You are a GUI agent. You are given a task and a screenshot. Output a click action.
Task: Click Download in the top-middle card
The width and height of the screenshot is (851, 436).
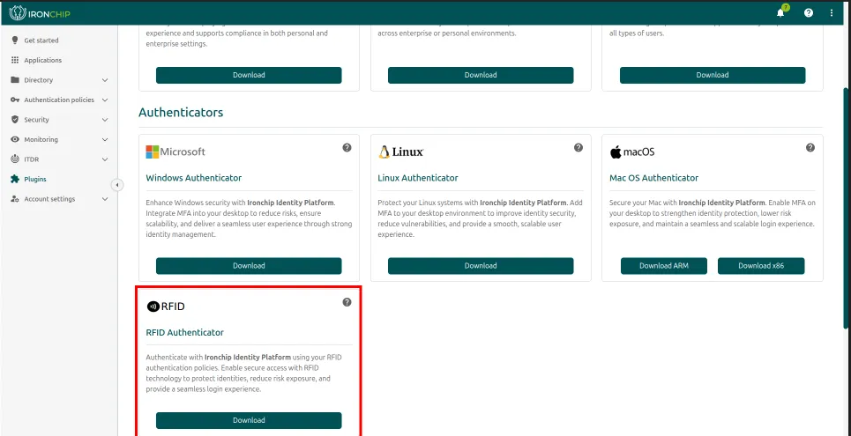pyautogui.click(x=481, y=75)
